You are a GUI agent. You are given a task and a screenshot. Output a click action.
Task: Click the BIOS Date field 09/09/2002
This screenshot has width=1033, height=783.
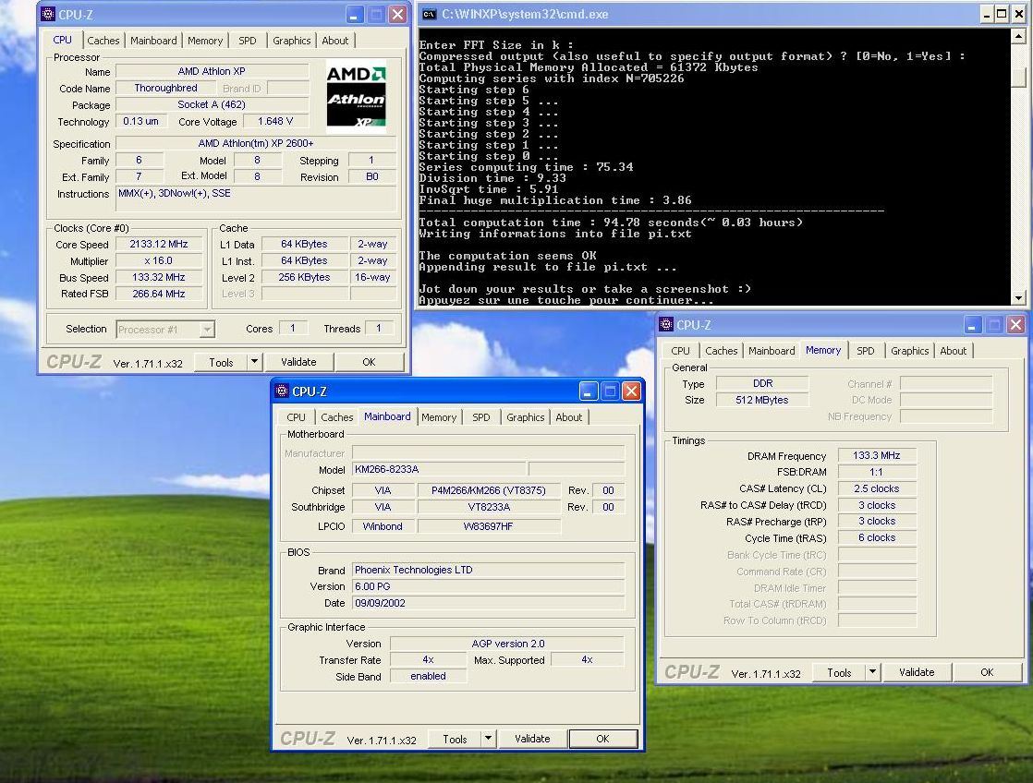coord(488,603)
